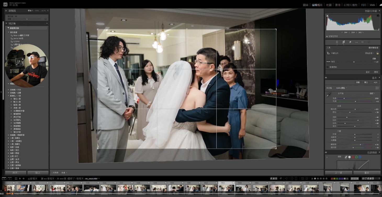Toggle the aspect ratio lock icon
The height and width of the screenshot is (197, 382).
pos(378,53)
